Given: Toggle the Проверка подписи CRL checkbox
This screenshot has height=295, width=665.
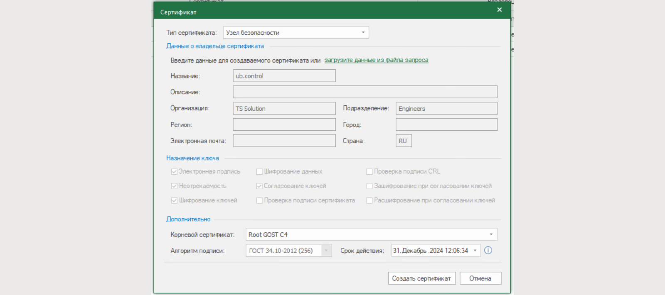Looking at the screenshot, I should click(x=369, y=171).
